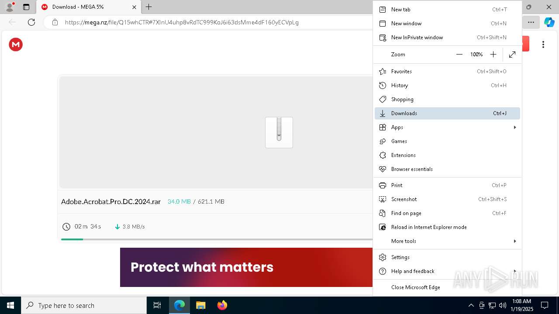Open Settings from the Edge menu

click(447, 257)
